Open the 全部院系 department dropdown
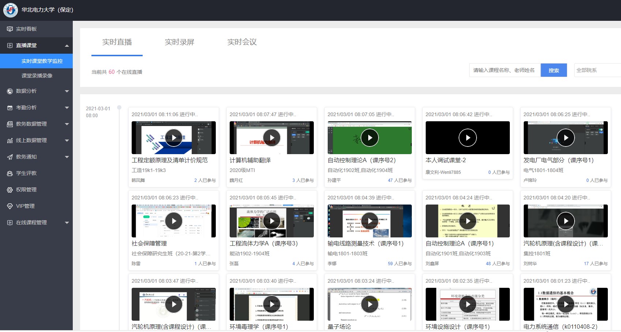The width and height of the screenshot is (621, 332). [x=598, y=70]
